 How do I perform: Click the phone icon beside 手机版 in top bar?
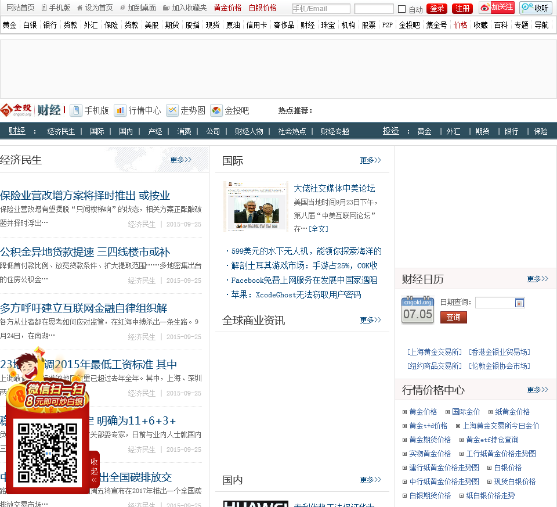coord(44,8)
